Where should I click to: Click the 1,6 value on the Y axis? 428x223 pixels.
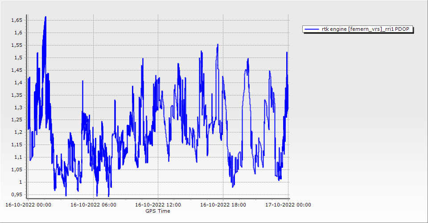18,33
